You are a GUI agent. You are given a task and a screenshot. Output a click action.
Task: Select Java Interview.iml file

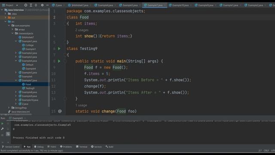[x=21, y=112]
